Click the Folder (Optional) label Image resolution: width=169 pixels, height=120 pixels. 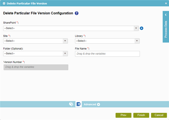(x=13, y=49)
